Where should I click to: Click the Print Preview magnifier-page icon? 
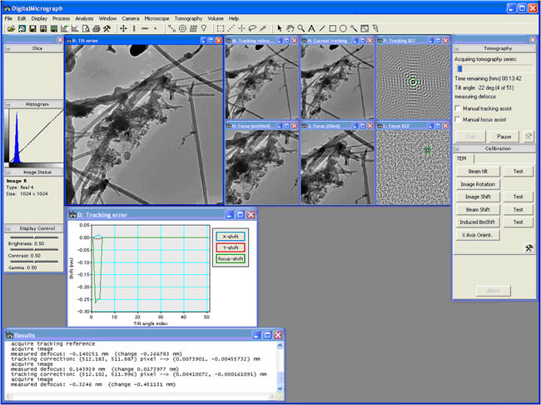[x=86, y=28]
